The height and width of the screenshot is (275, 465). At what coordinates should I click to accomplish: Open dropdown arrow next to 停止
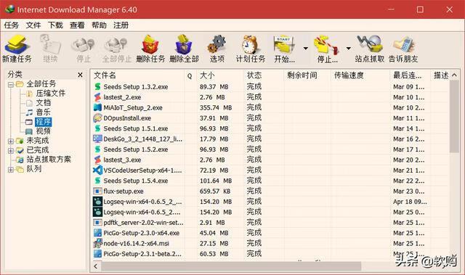point(349,48)
